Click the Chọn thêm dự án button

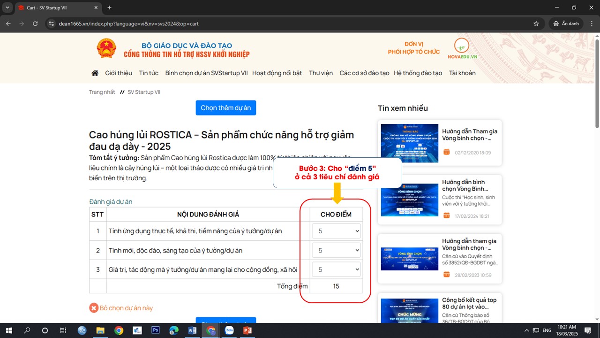[226, 108]
